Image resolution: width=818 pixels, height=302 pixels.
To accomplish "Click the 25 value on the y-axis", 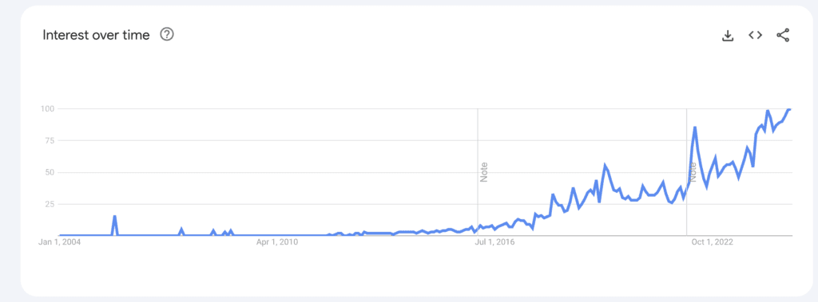I will (x=51, y=204).
